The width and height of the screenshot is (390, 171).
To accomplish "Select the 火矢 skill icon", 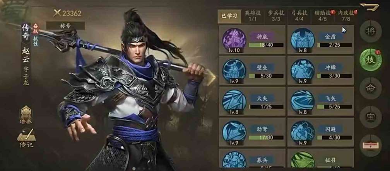I will point(234,100).
